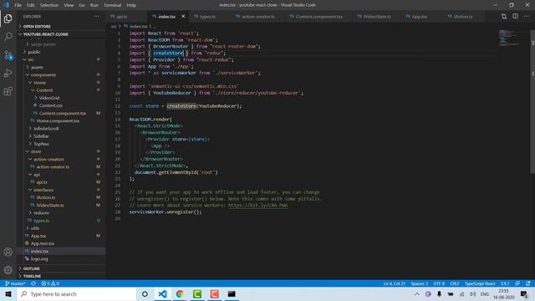Switch to the types.ts tab

pyautogui.click(x=211, y=17)
